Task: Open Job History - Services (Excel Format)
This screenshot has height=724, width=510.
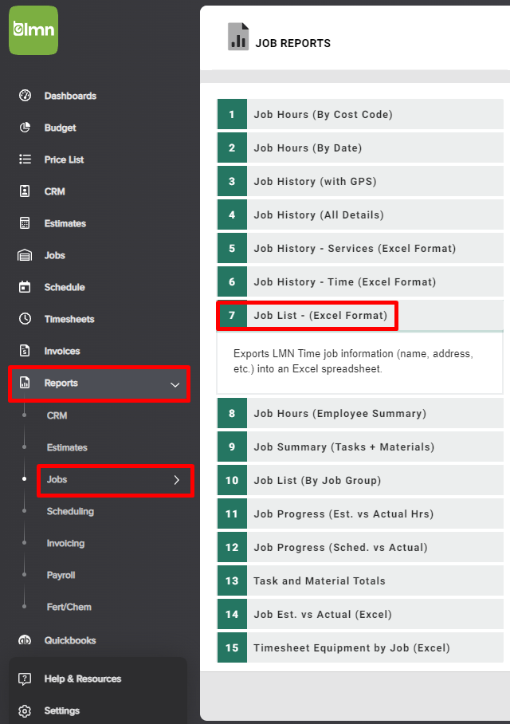Action: click(360, 248)
